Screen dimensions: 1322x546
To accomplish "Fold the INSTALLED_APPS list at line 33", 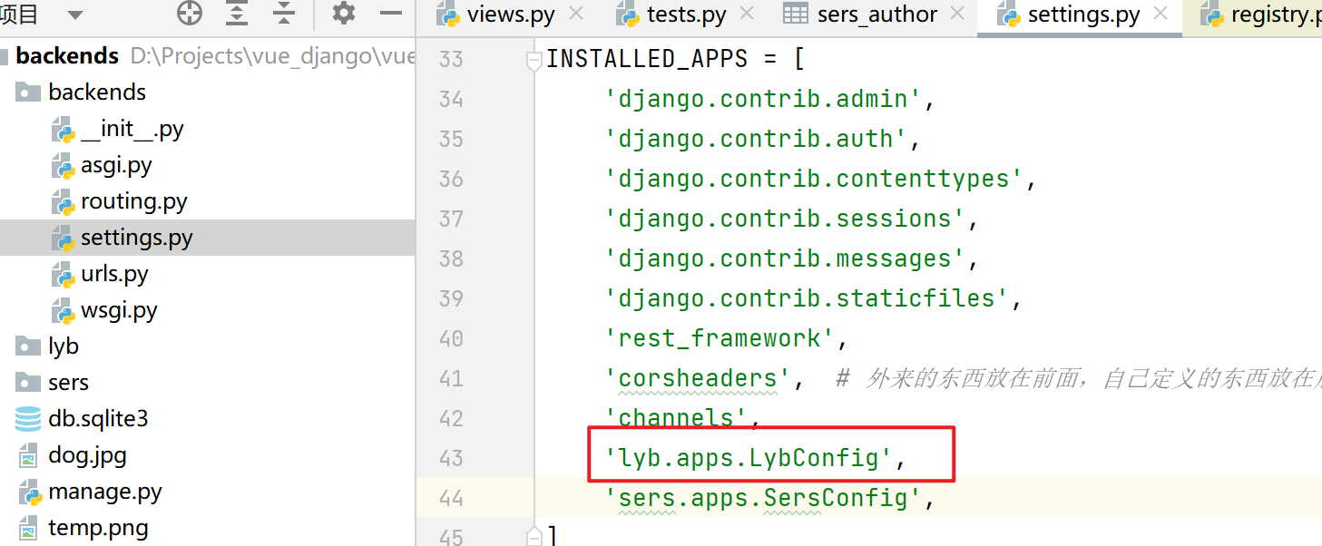I will click(x=534, y=60).
